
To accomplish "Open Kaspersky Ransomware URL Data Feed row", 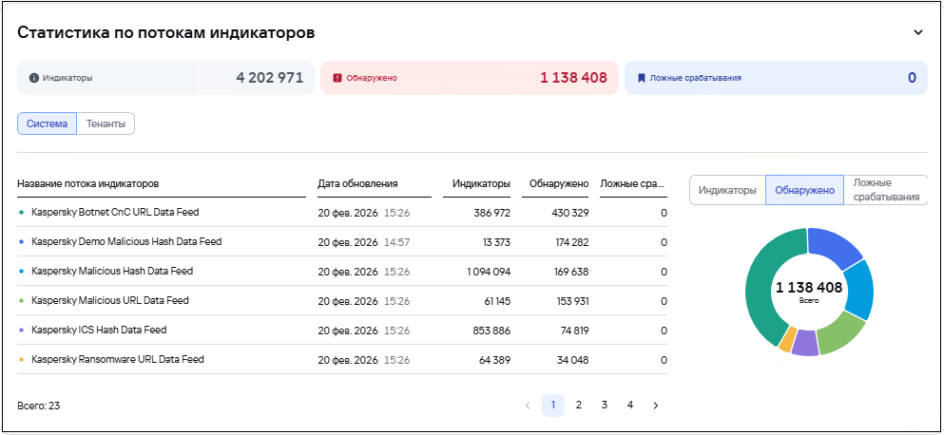I will click(x=342, y=359).
